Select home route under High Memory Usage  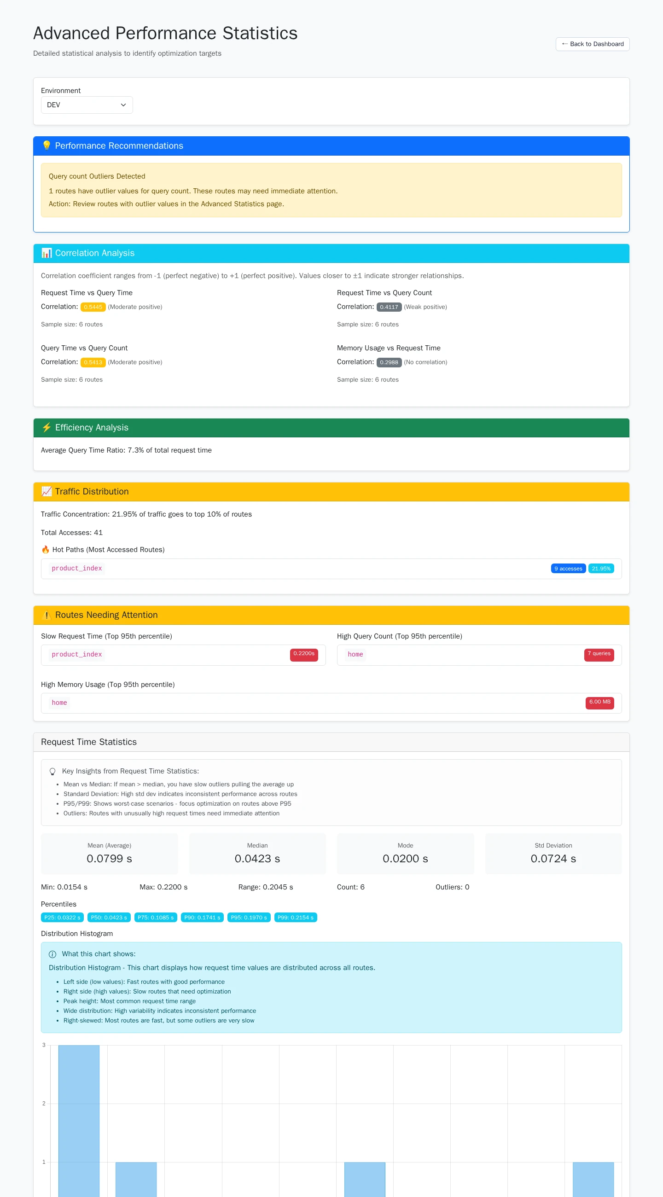(x=59, y=703)
